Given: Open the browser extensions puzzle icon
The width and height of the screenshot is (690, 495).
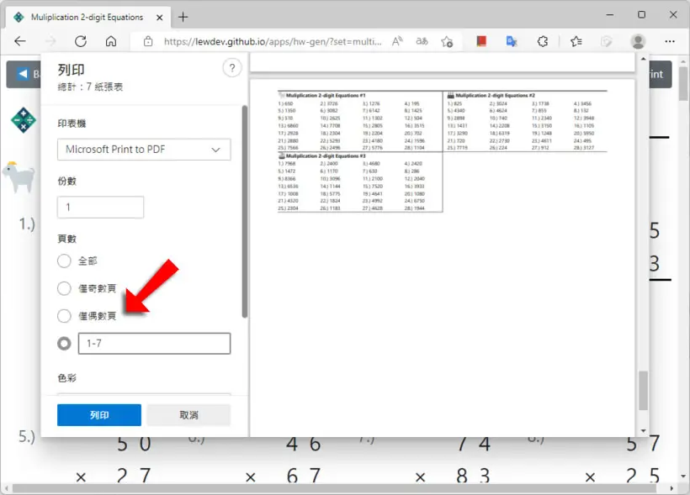Looking at the screenshot, I should click(543, 41).
